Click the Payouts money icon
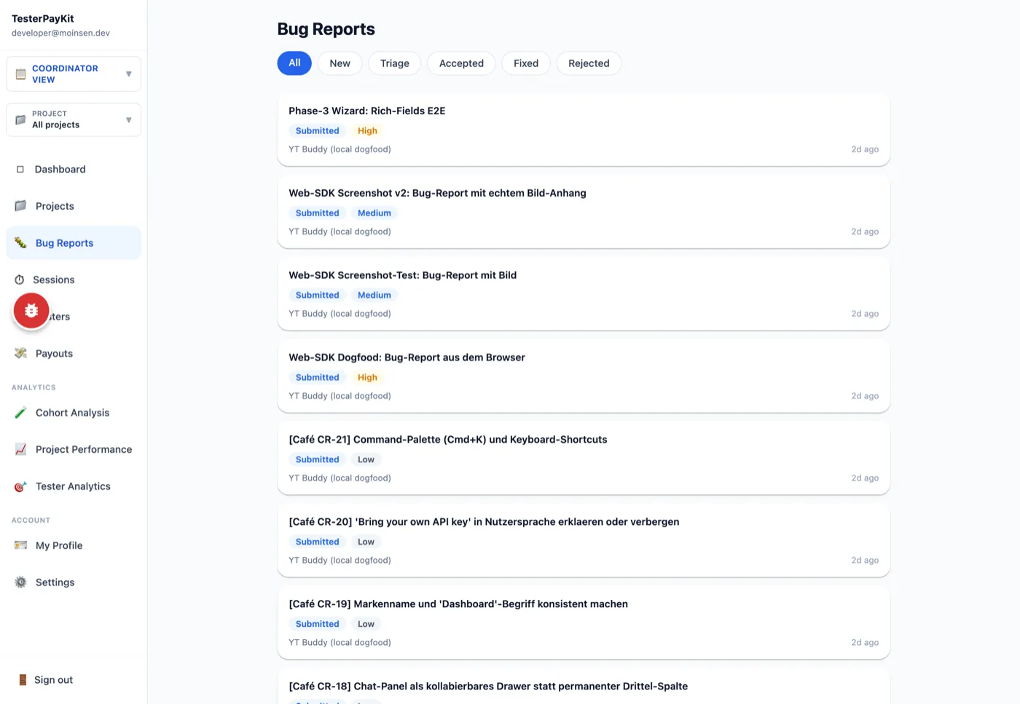This screenshot has height=704, width=1020. tap(20, 354)
